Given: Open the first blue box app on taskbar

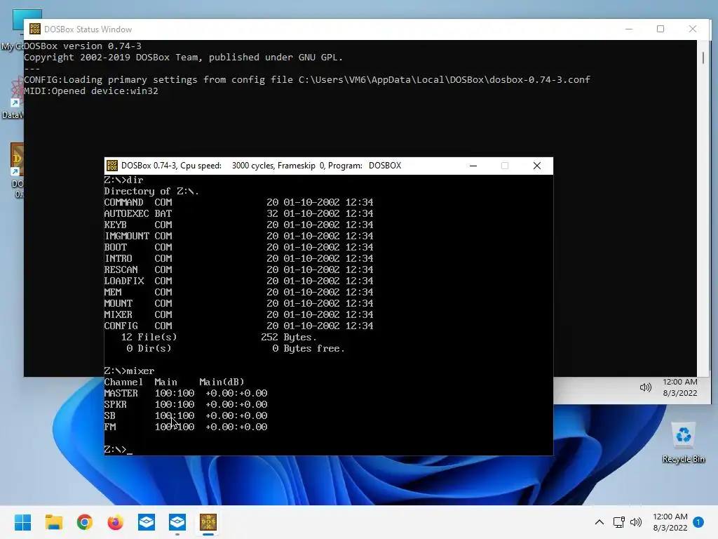Looking at the screenshot, I should (147, 522).
